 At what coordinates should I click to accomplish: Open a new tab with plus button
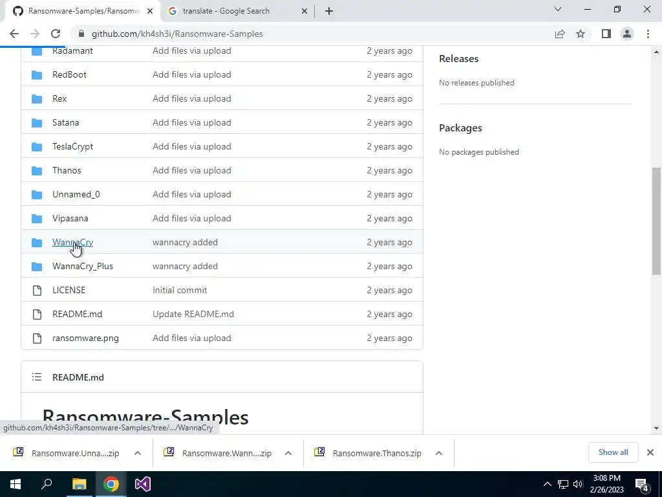coord(329,12)
